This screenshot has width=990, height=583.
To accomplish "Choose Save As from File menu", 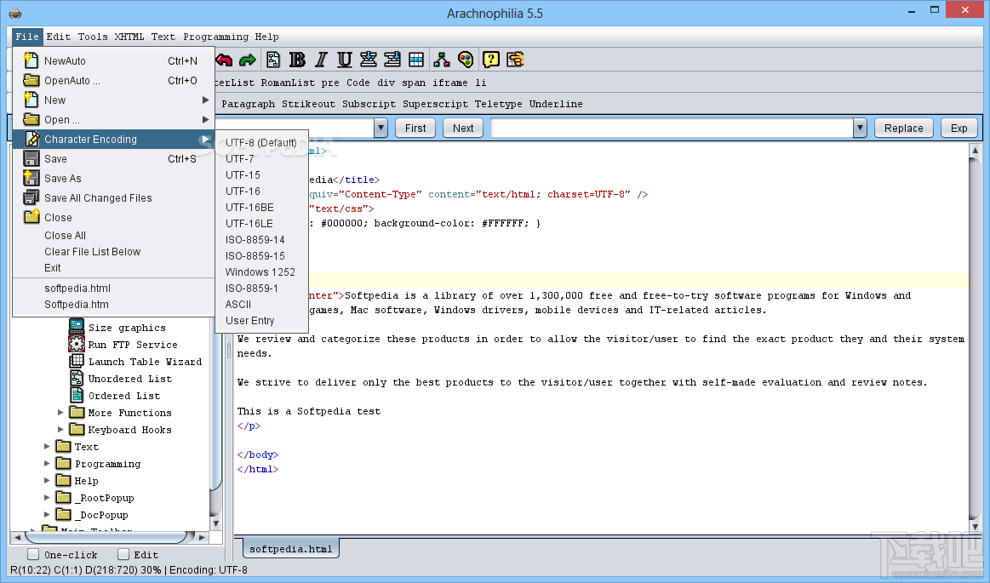I will pos(63,179).
